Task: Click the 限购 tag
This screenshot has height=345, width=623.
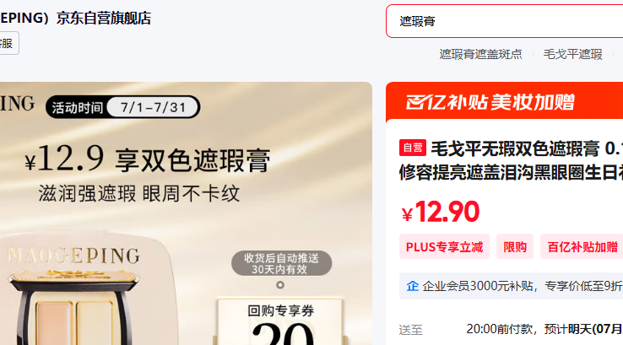Action: coord(515,247)
